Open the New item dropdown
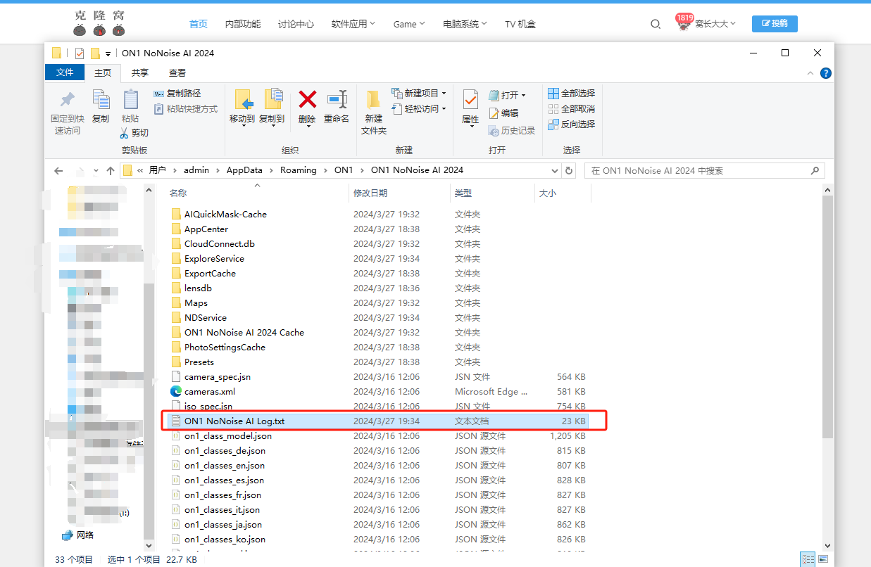This screenshot has height=567, width=871. pyautogui.click(x=419, y=93)
